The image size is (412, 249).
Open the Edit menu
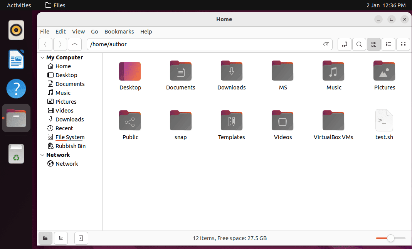[x=61, y=31]
